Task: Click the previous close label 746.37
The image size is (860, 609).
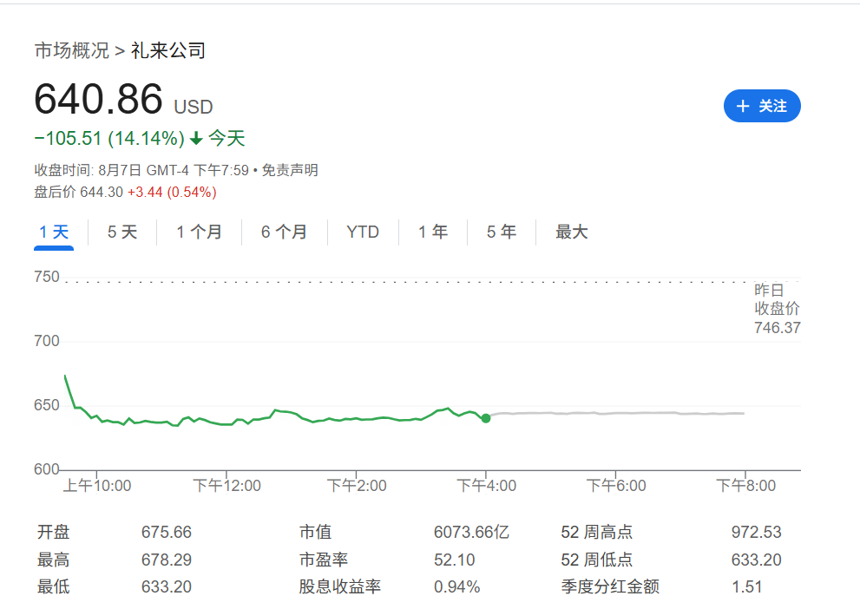Action: tap(778, 328)
